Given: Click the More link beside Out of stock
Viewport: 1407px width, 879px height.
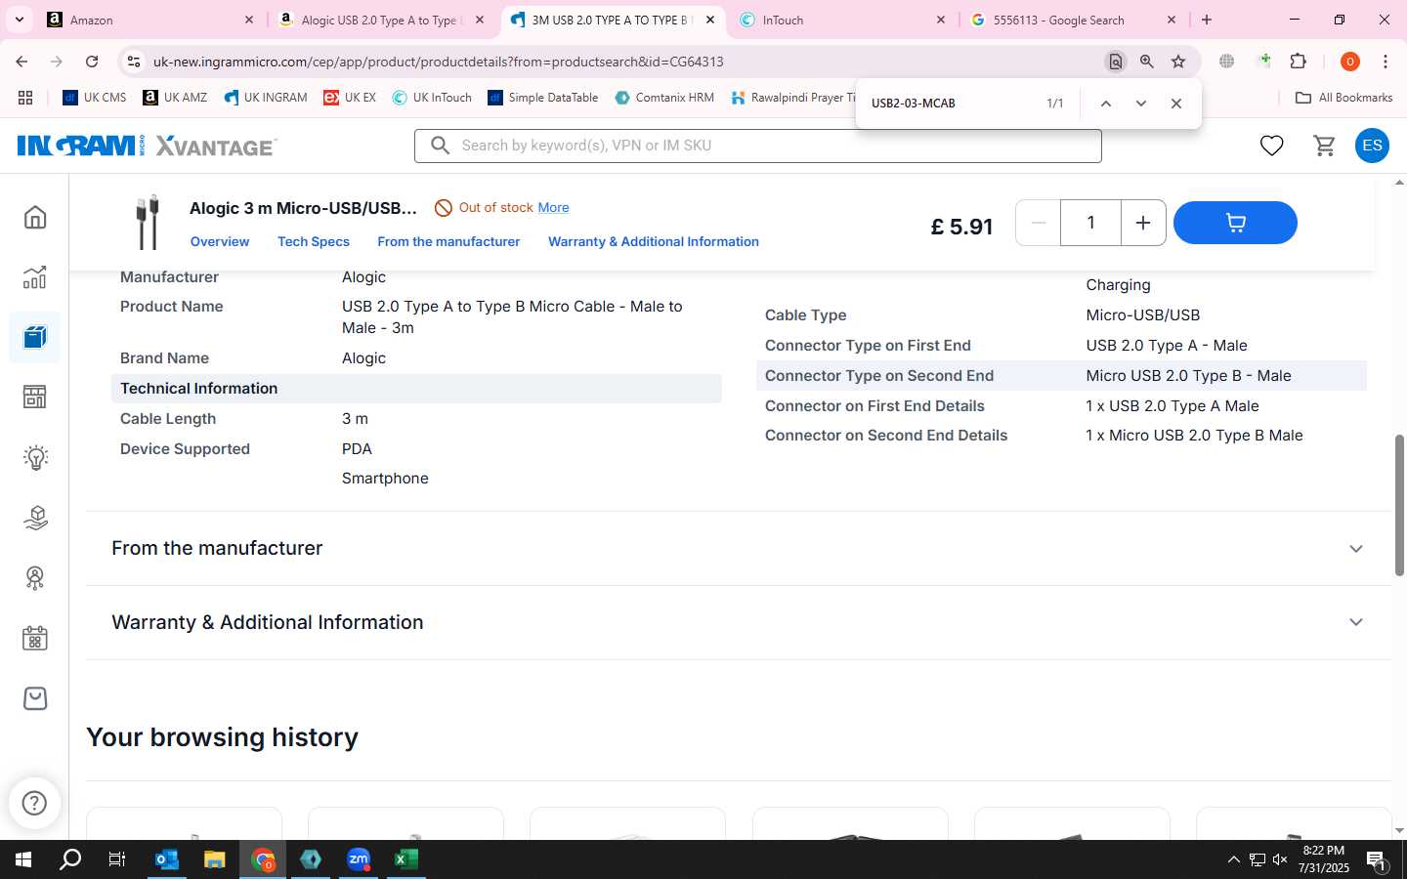Looking at the screenshot, I should click(x=553, y=207).
